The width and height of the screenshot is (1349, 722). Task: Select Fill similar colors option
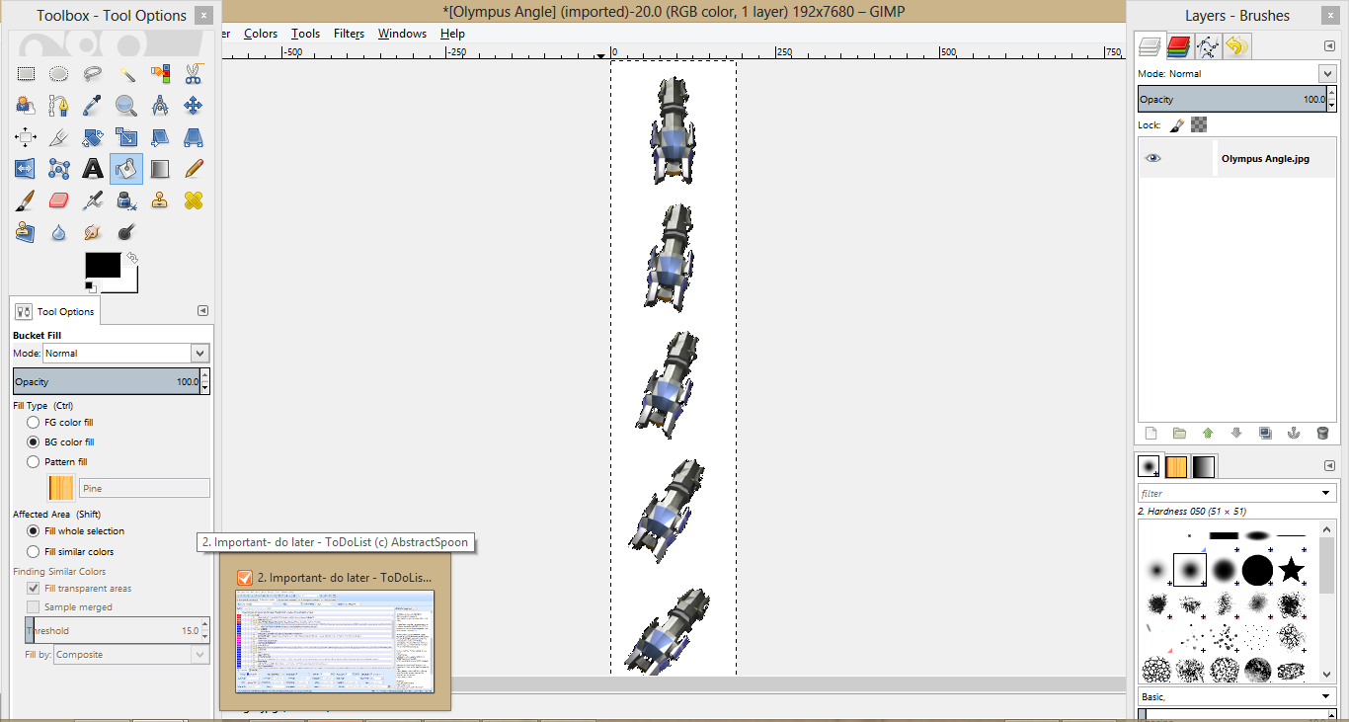pos(34,552)
